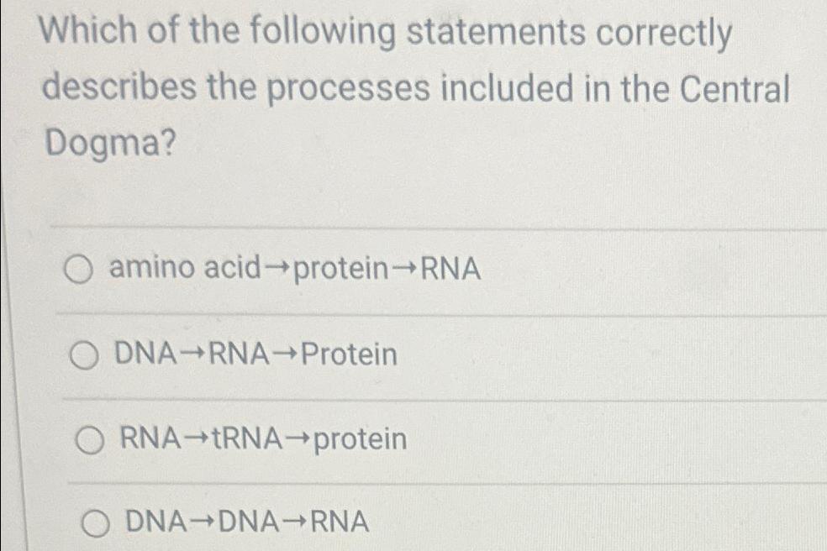Select the RNA→tRNA→protein radio button
Image resolution: width=827 pixels, height=551 pixels.
[89, 438]
